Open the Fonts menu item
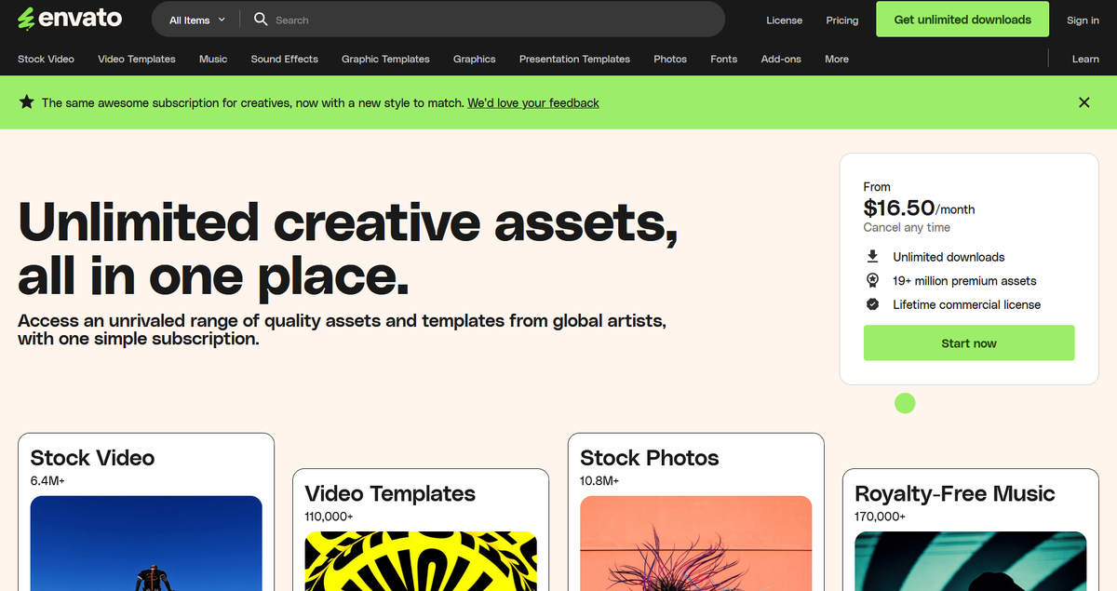Image resolution: width=1117 pixels, height=591 pixels. (723, 59)
